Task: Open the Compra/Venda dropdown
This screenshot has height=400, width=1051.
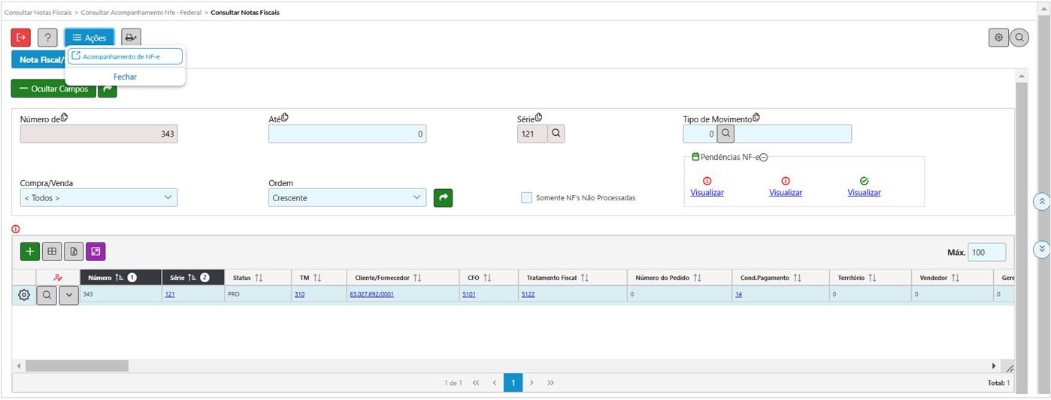Action: coord(98,198)
